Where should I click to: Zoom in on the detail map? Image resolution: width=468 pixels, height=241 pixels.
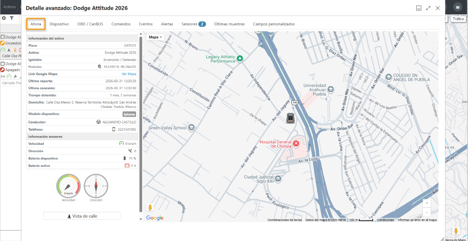[427, 203]
